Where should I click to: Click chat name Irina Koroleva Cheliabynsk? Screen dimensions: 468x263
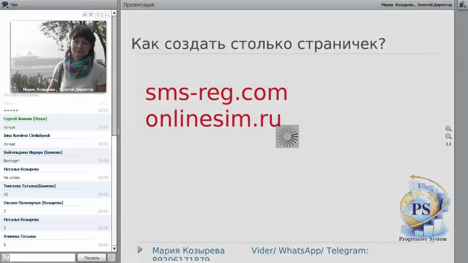click(x=27, y=136)
